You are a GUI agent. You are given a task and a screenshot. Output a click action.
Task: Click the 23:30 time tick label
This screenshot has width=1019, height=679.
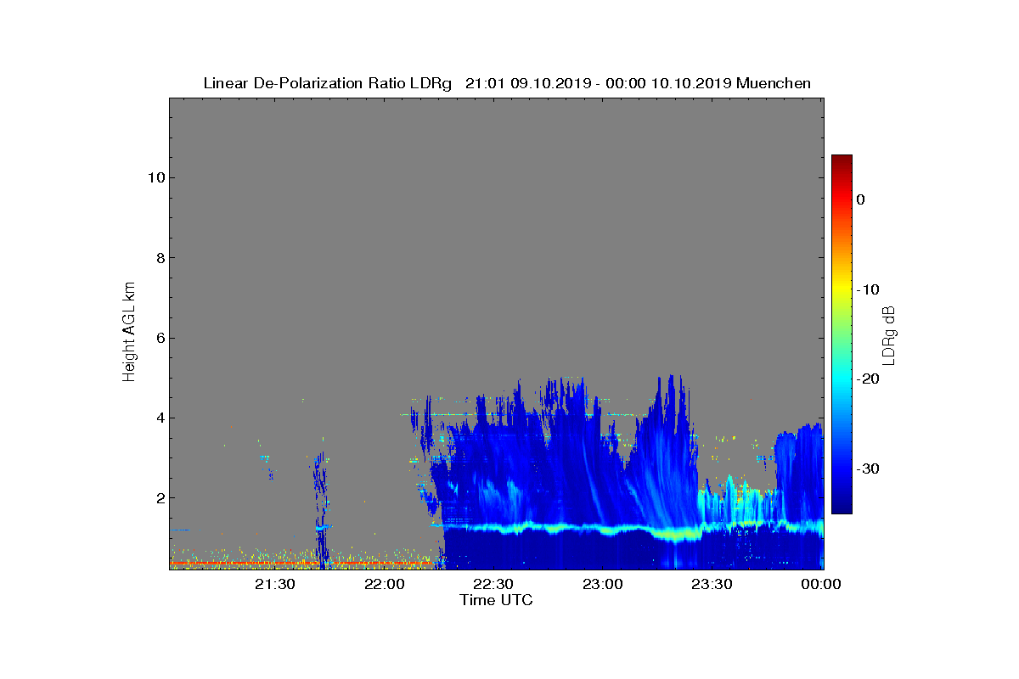[x=712, y=584]
